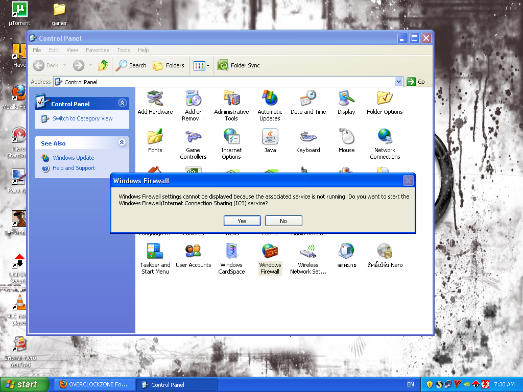The image size is (523, 392).
Task: Click the Up folder toolbar icon
Action: pos(103,65)
